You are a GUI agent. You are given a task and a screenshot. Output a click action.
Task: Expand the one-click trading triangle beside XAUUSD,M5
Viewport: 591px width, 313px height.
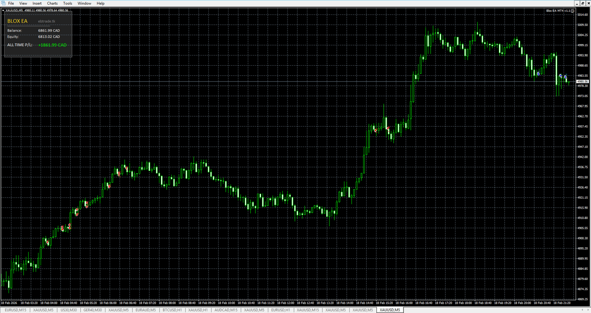[3, 10]
